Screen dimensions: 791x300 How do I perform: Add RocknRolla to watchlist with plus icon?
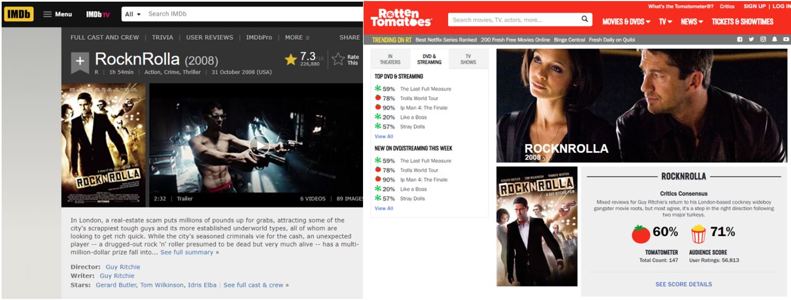click(80, 62)
